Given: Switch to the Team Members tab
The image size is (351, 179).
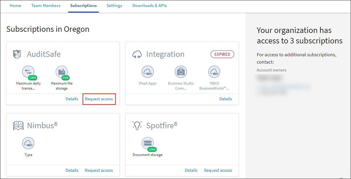Looking at the screenshot, I should tap(46, 6).
